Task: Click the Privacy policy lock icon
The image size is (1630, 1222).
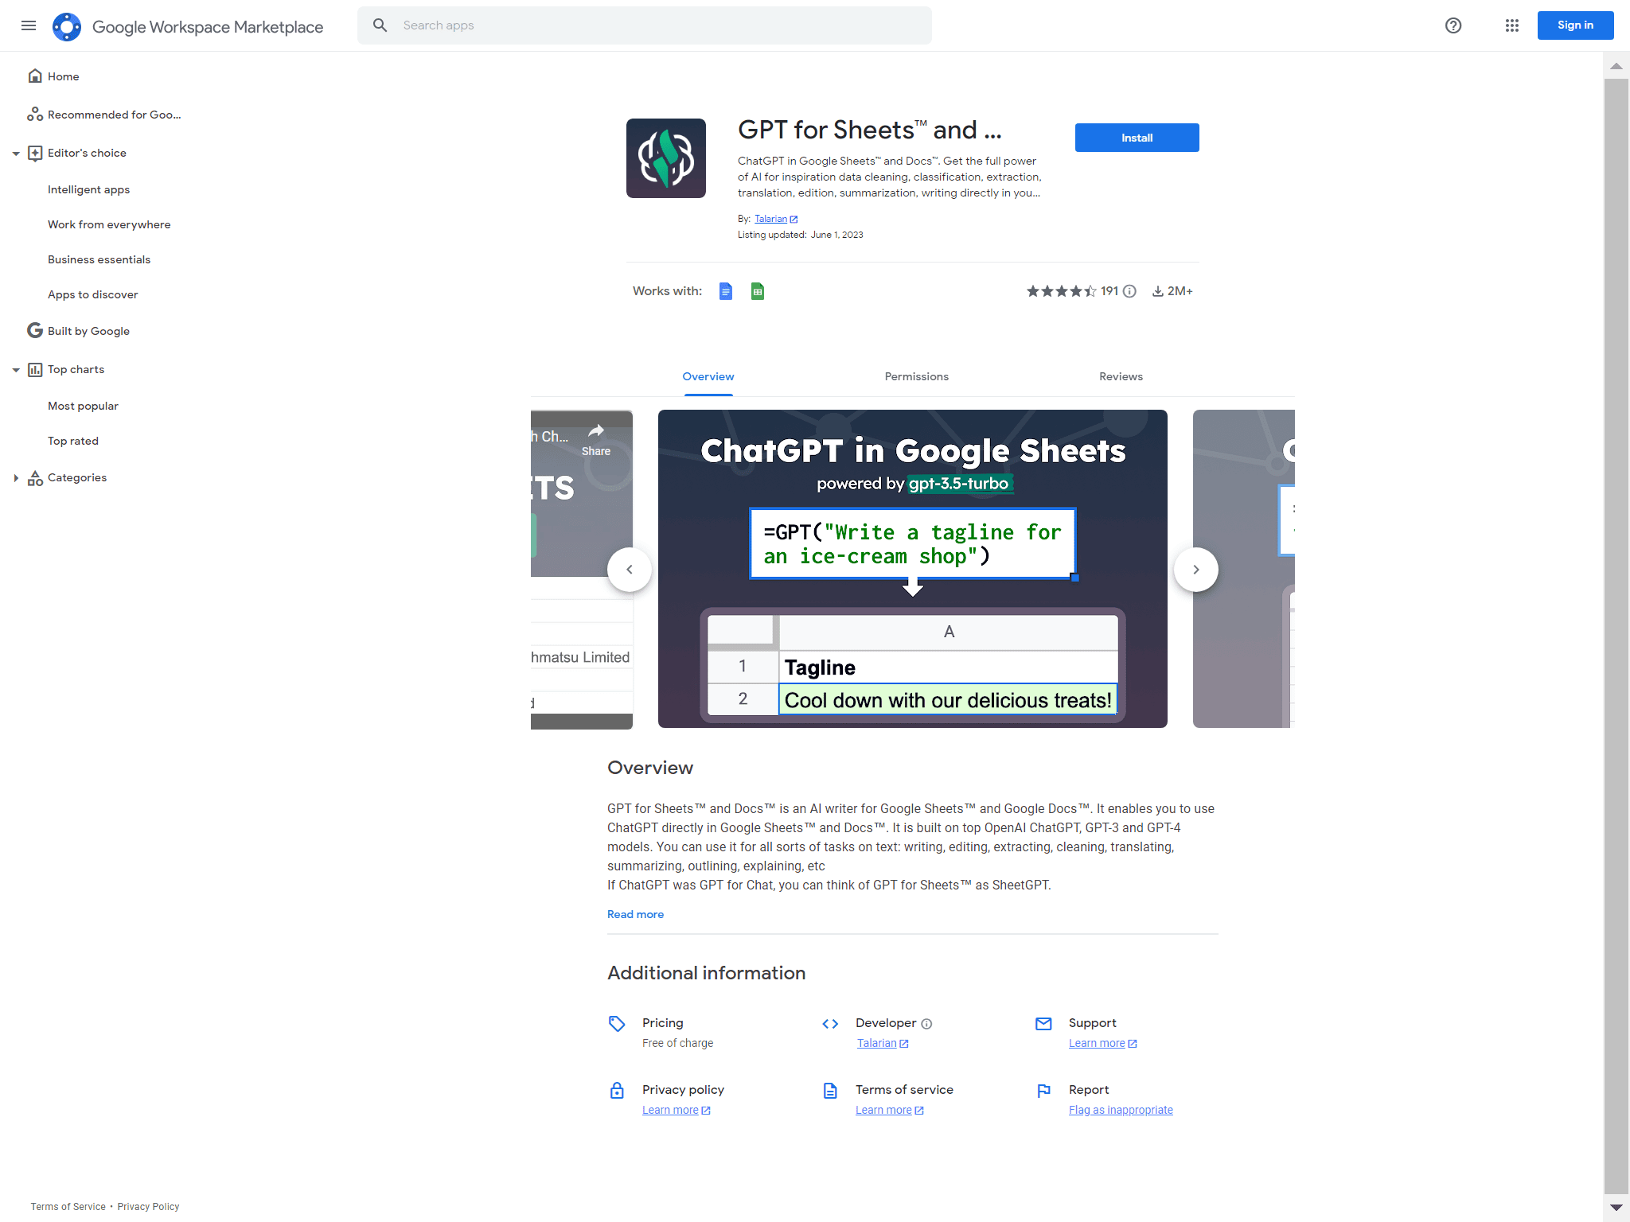Action: click(617, 1091)
